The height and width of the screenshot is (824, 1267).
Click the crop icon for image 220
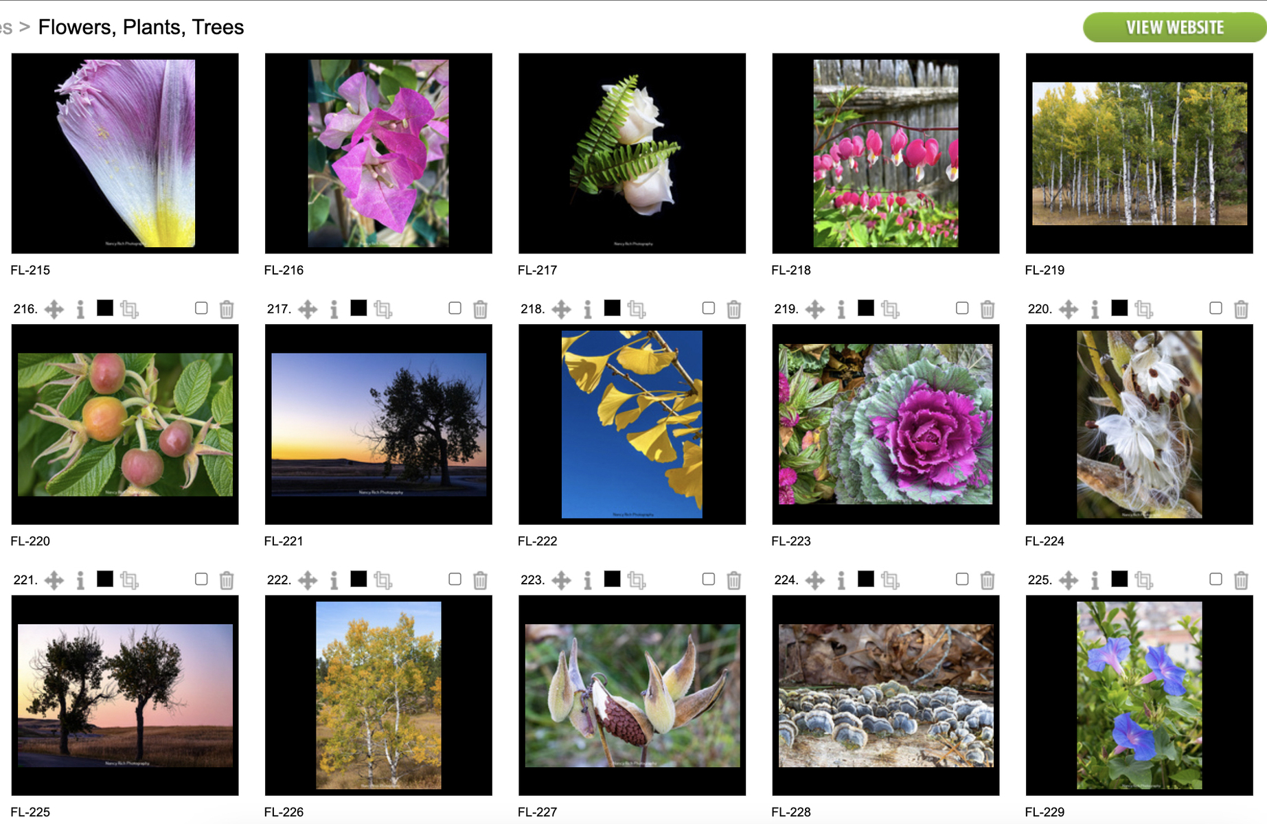tap(1144, 310)
